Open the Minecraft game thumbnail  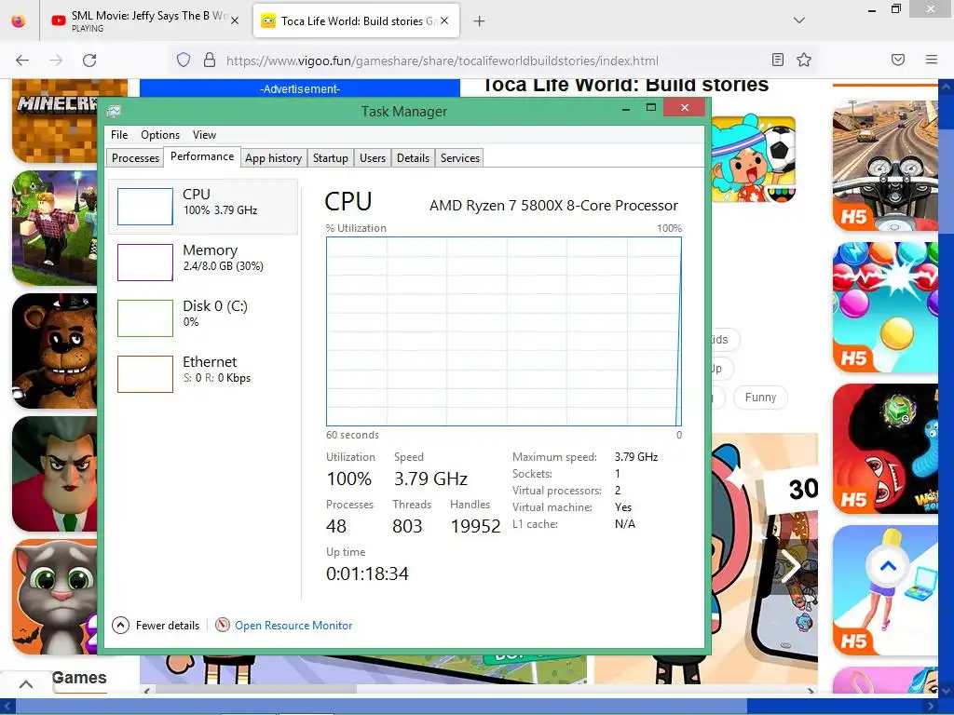(x=55, y=120)
